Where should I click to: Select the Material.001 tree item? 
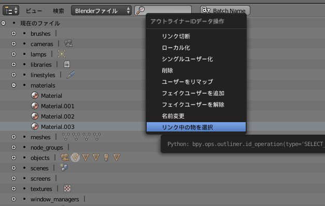[58, 106]
